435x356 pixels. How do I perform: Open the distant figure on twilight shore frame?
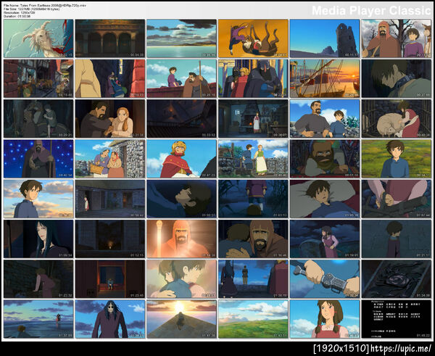point(38,319)
